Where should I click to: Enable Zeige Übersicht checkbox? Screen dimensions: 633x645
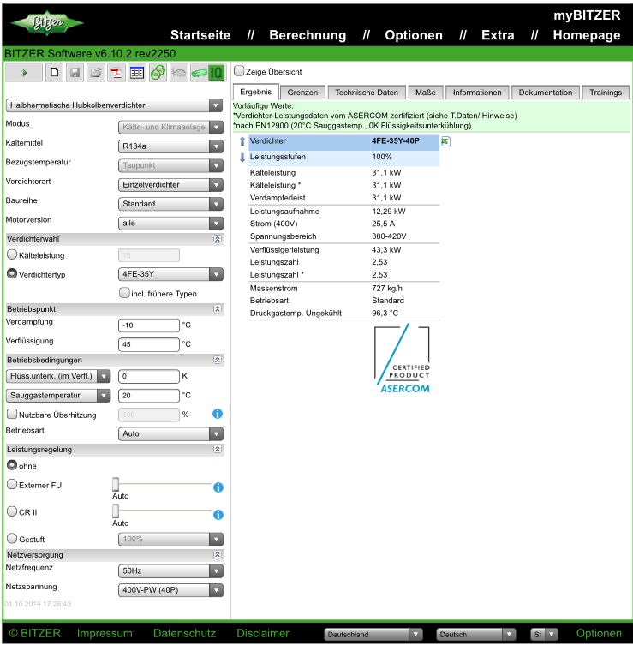[x=239, y=71]
